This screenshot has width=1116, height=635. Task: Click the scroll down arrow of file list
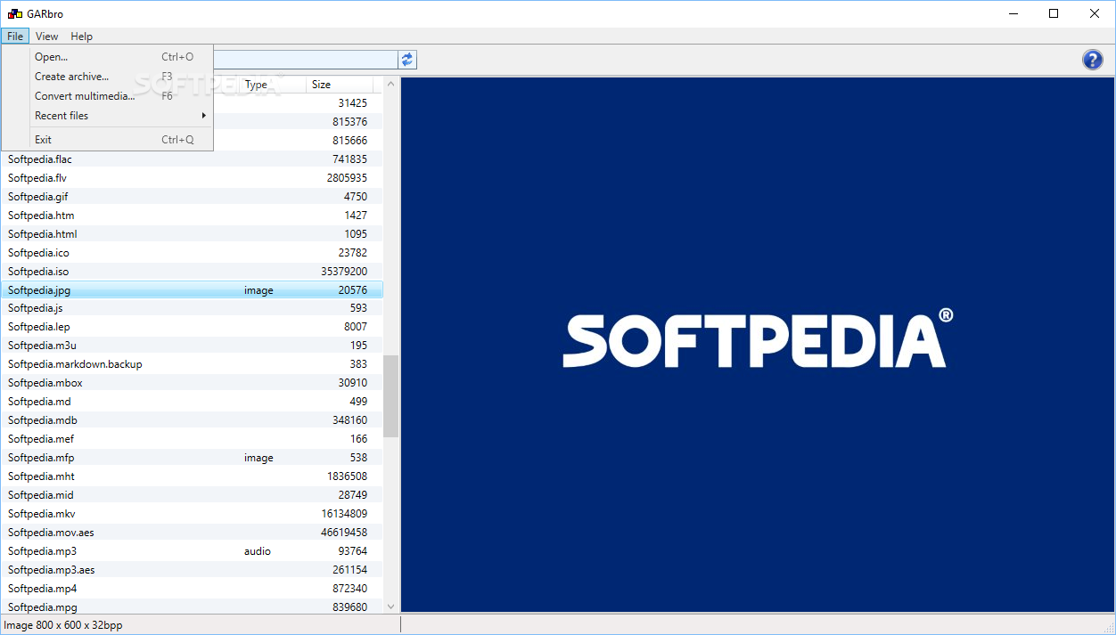[x=390, y=607]
